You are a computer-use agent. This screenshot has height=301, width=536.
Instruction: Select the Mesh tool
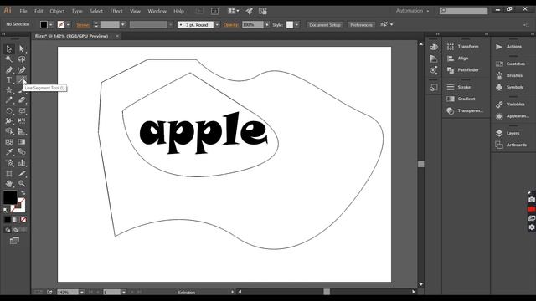pyautogui.click(x=9, y=141)
